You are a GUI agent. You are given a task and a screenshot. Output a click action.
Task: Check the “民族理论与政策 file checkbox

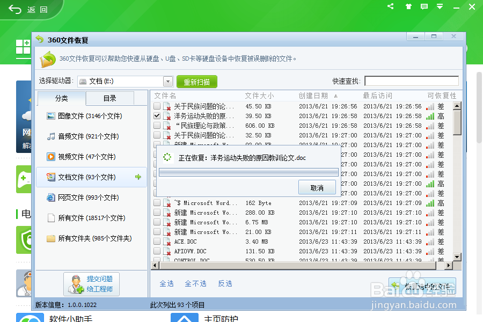coord(157,126)
